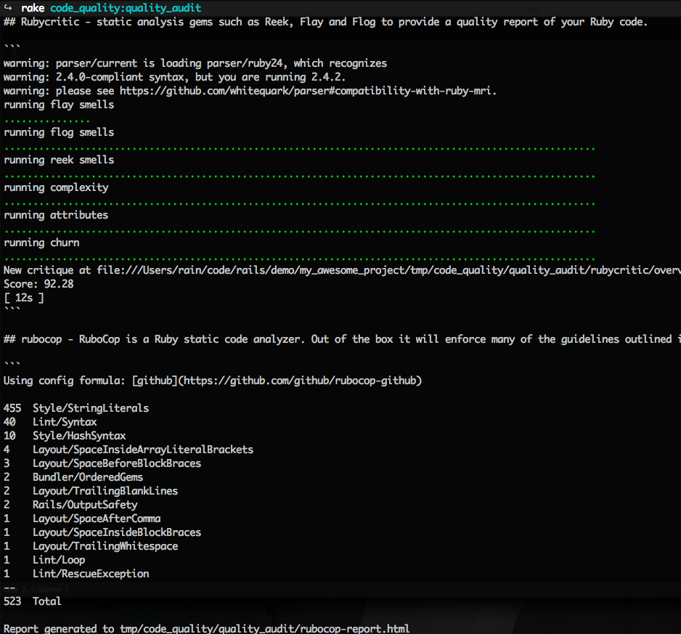Click 'Rails/OutputSafety' row
The image size is (681, 634).
[70, 505]
